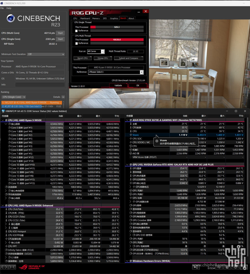Click the Cinebench title bar app icon
The height and width of the screenshot is (274, 250).
tap(2, 3)
